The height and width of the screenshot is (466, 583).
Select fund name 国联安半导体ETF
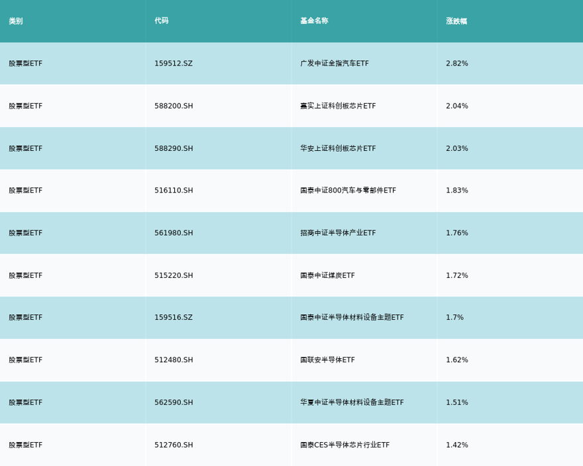(x=327, y=359)
